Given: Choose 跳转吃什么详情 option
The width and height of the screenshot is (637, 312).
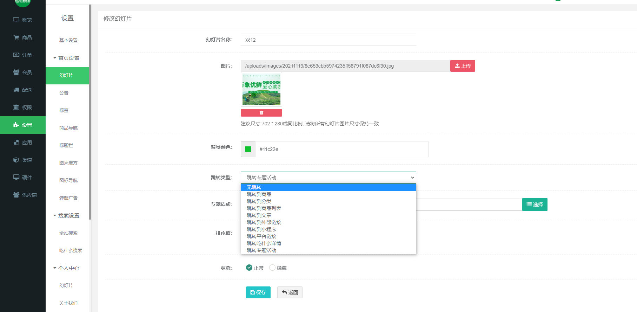Looking at the screenshot, I should click(329, 243).
